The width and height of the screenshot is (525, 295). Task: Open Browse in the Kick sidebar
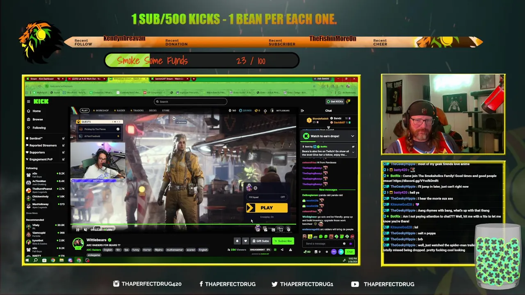[34, 119]
